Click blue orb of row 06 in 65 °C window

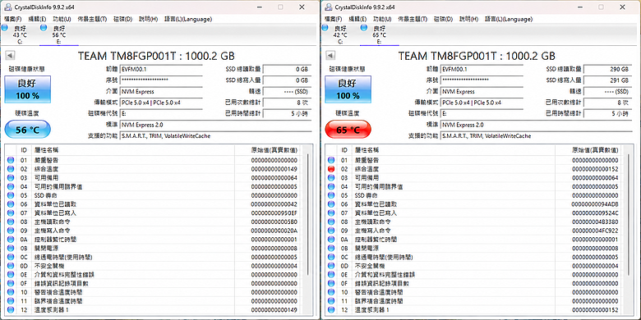point(331,204)
